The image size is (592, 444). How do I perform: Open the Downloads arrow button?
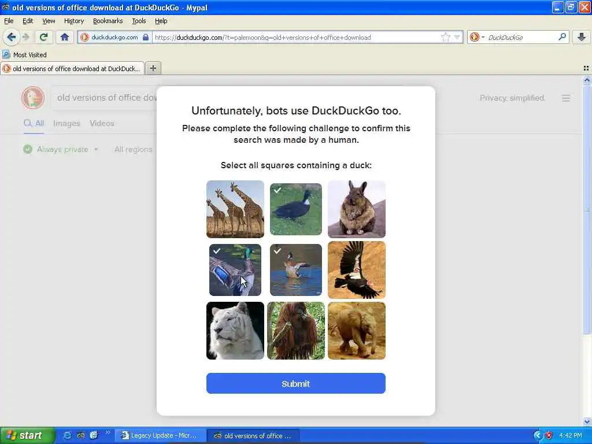582,37
